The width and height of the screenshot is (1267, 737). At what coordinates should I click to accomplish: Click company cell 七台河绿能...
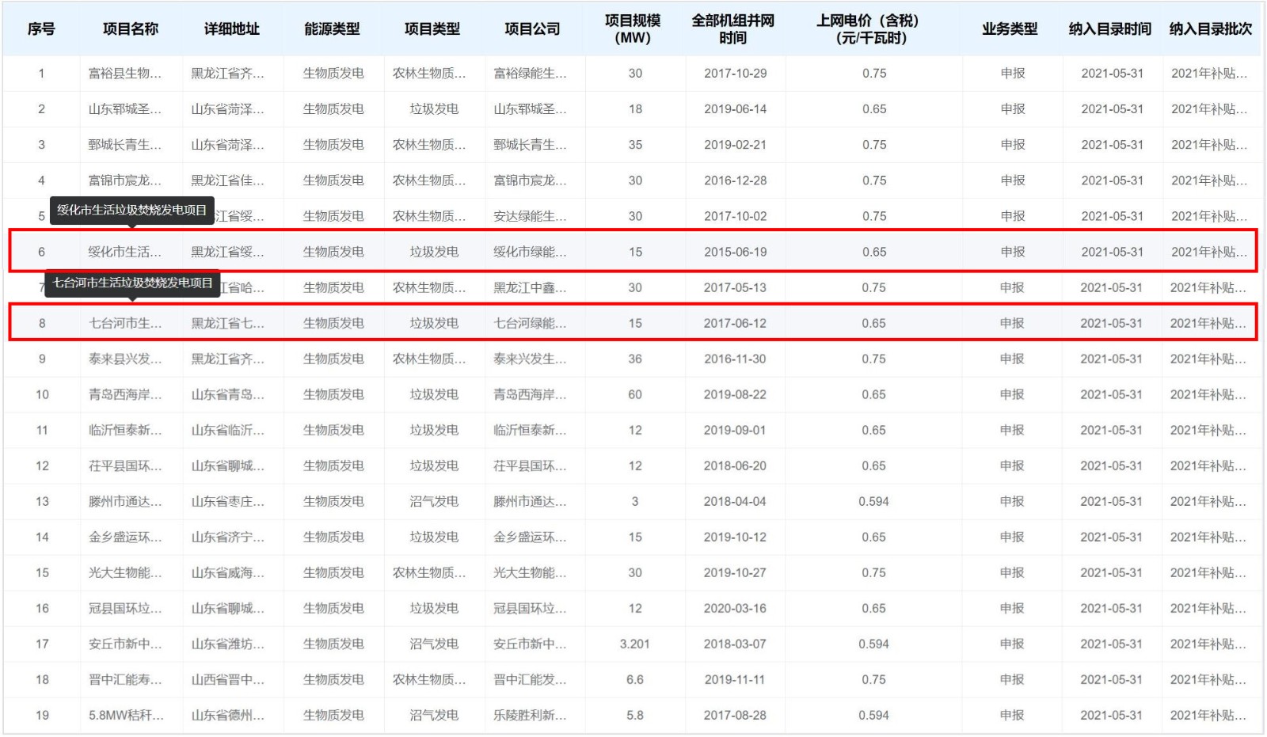click(x=530, y=323)
